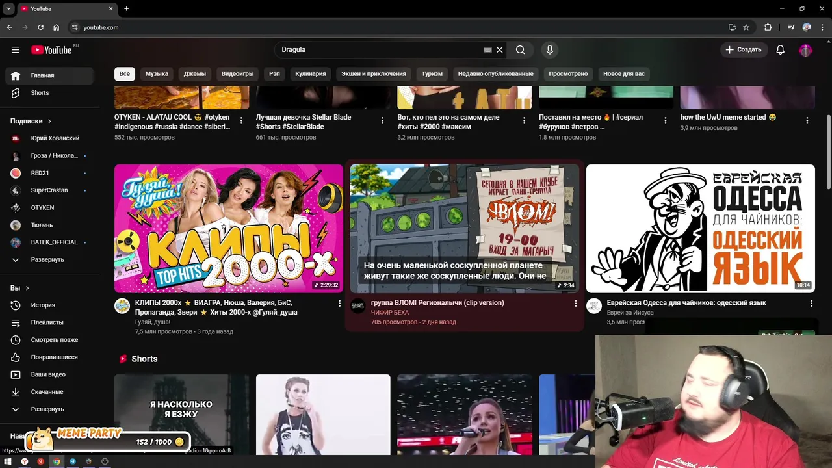The height and width of the screenshot is (468, 832).
Task: Start voice search with microphone
Action: [550, 49]
